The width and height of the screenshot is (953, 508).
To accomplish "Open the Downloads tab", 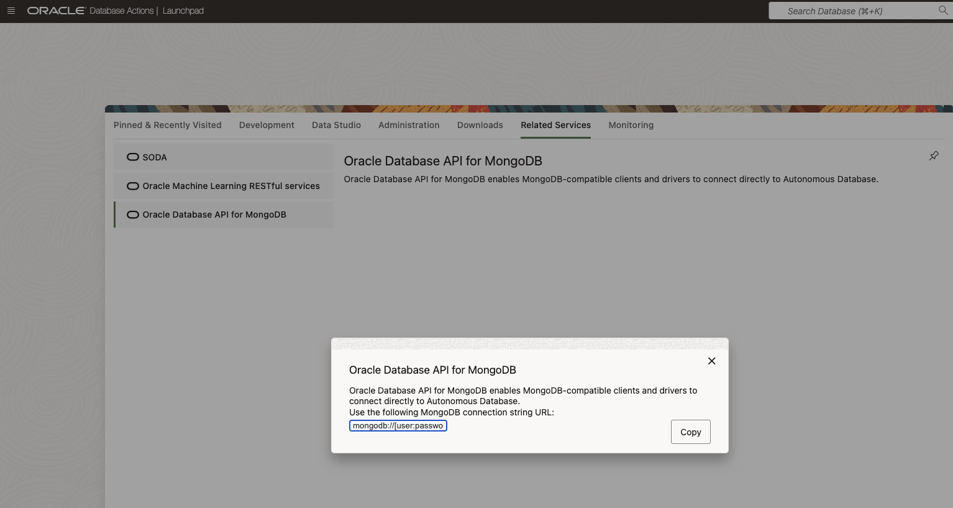I will [x=480, y=125].
